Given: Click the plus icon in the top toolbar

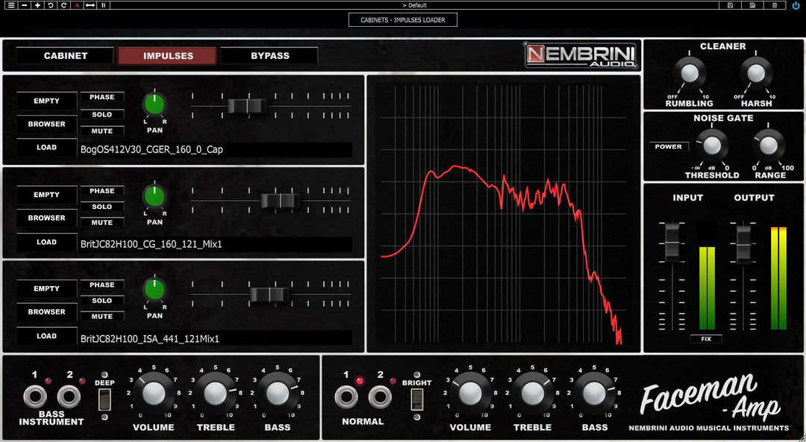Looking at the screenshot, I should pyautogui.click(x=37, y=5).
